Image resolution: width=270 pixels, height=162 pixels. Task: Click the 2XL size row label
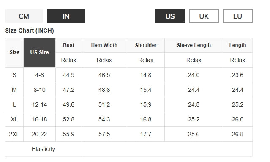14,134
